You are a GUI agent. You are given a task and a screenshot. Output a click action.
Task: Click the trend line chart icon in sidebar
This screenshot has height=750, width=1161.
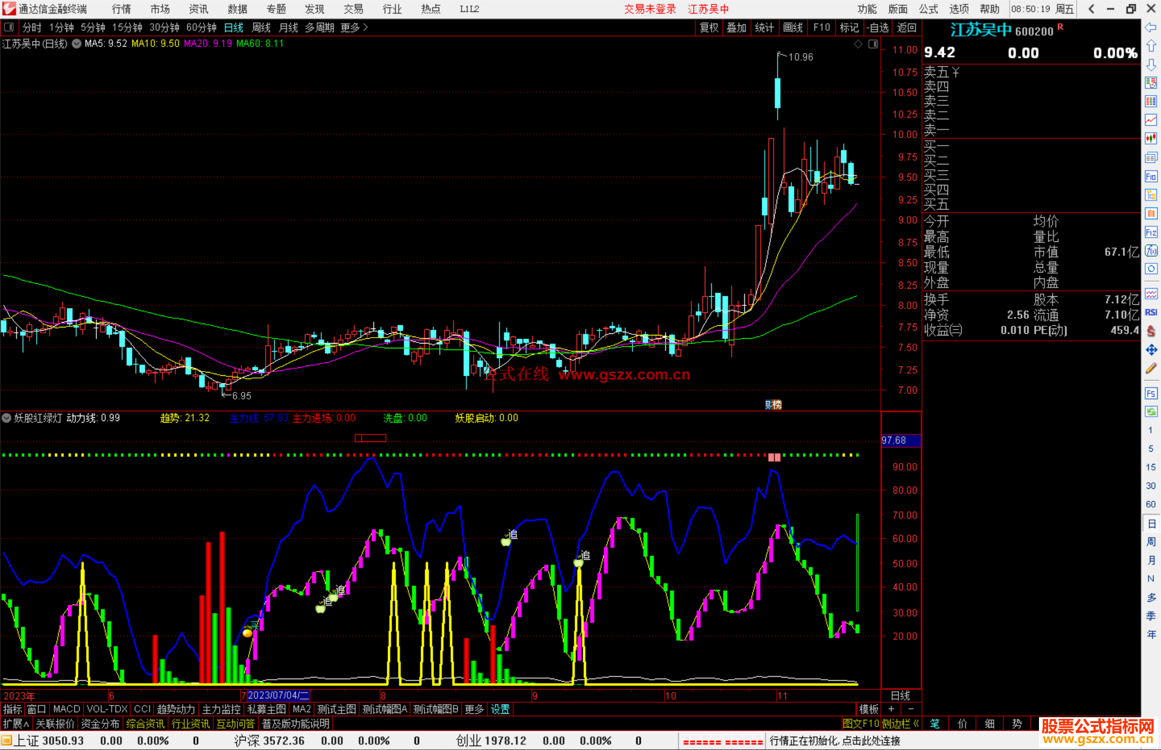pos(1151,119)
